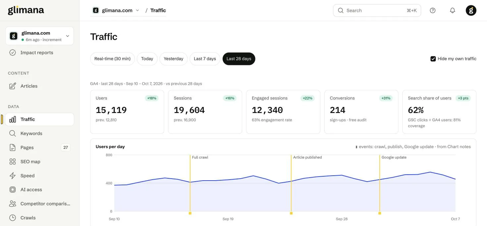Click the Conversions value 214
This screenshot has width=487, height=226.
click(x=338, y=110)
